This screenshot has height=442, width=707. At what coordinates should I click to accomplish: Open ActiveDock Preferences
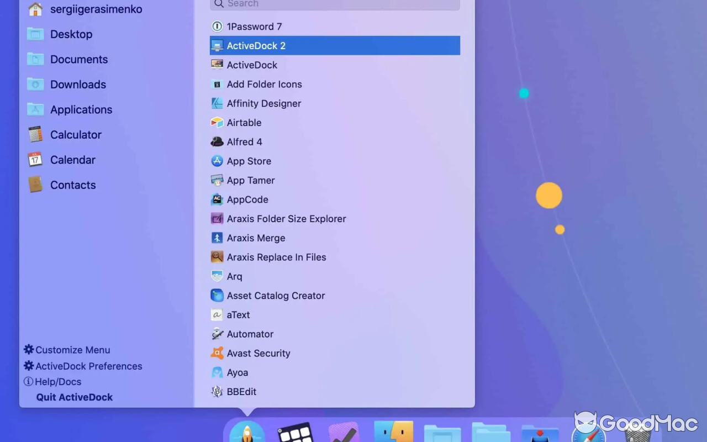pos(88,366)
